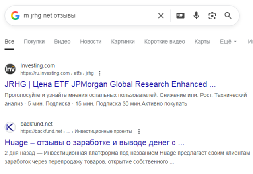
Task: Click the Investing.com favicon
Action: tap(10, 69)
